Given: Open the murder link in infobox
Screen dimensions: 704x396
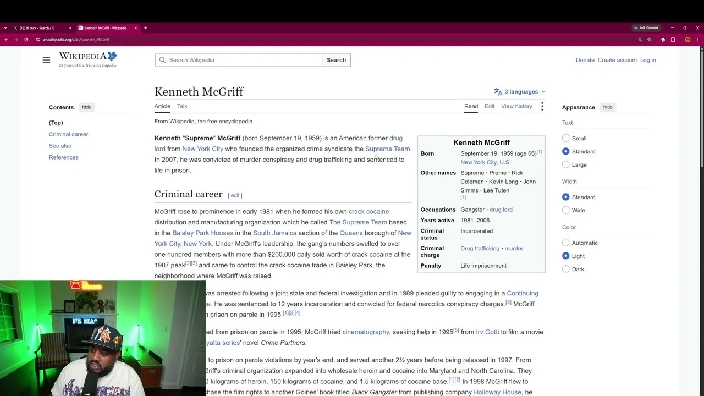Looking at the screenshot, I should click(x=514, y=249).
